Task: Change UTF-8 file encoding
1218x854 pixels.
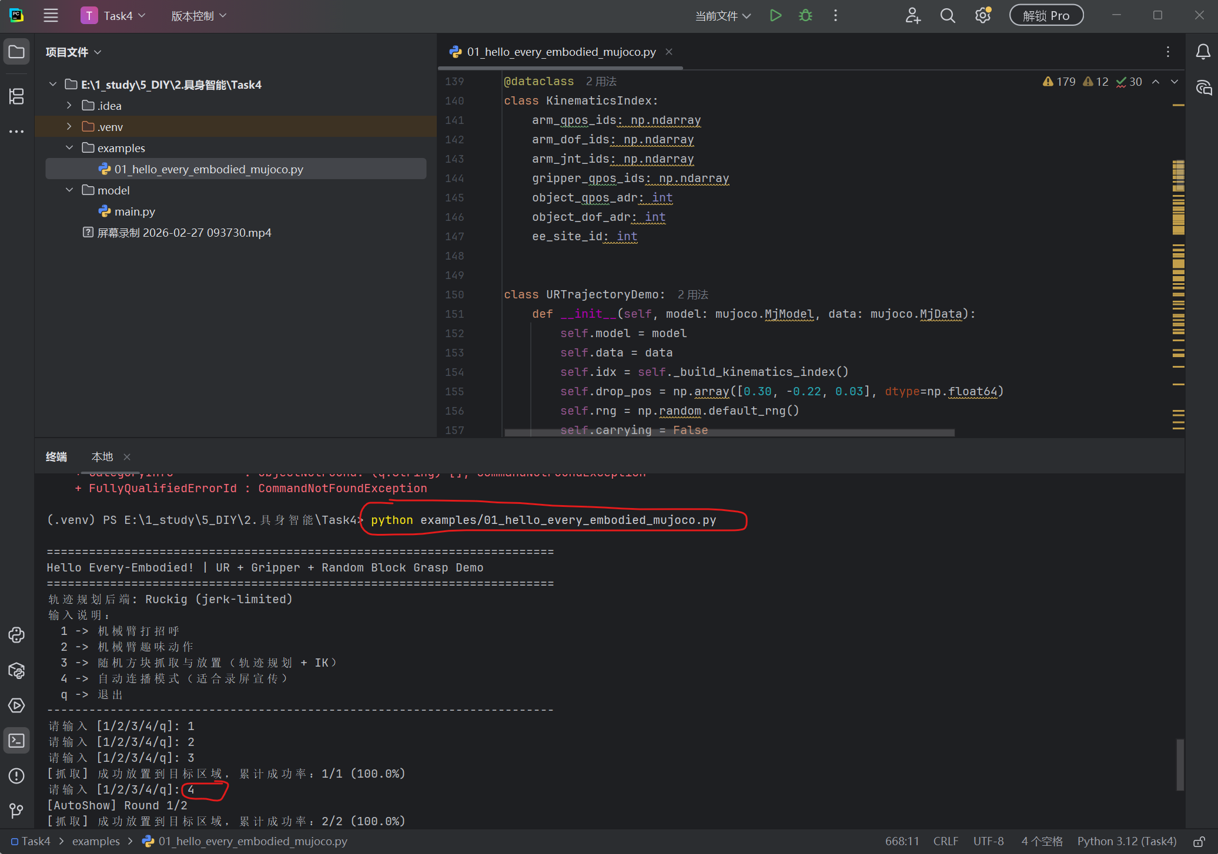Action: (x=988, y=842)
